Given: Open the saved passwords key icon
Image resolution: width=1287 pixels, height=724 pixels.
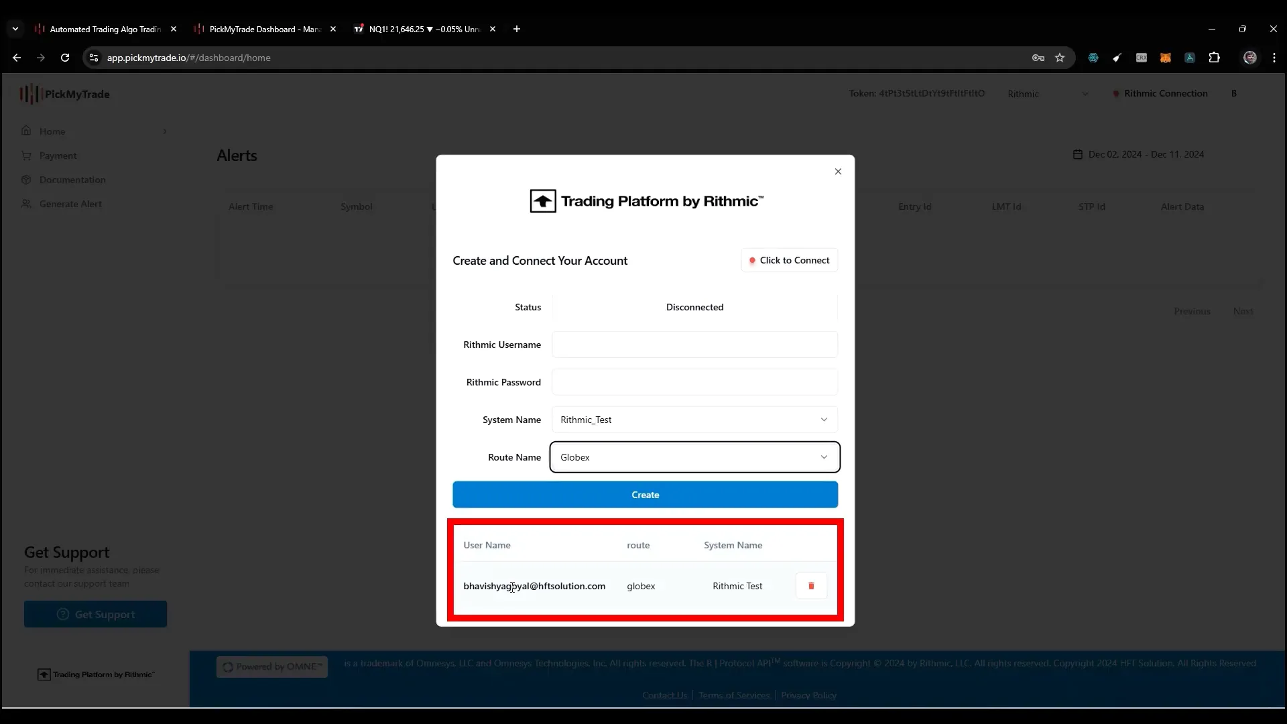Looking at the screenshot, I should pos(1038,58).
